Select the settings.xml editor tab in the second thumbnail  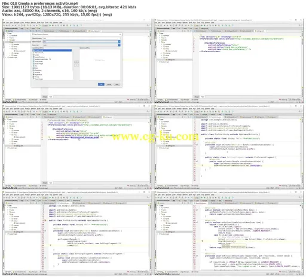(x=261, y=31)
